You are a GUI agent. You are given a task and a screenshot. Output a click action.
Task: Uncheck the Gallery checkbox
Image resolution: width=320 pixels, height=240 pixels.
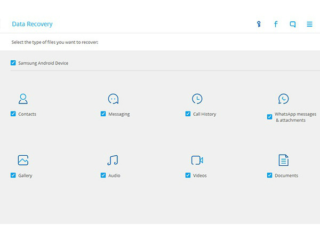[x=13, y=175]
